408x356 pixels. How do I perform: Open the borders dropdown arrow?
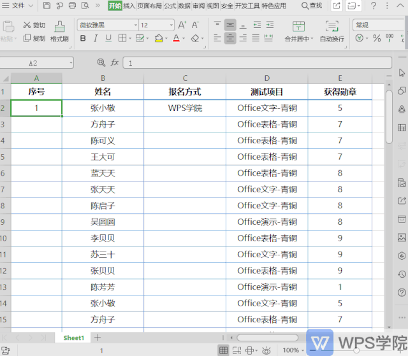coord(129,38)
